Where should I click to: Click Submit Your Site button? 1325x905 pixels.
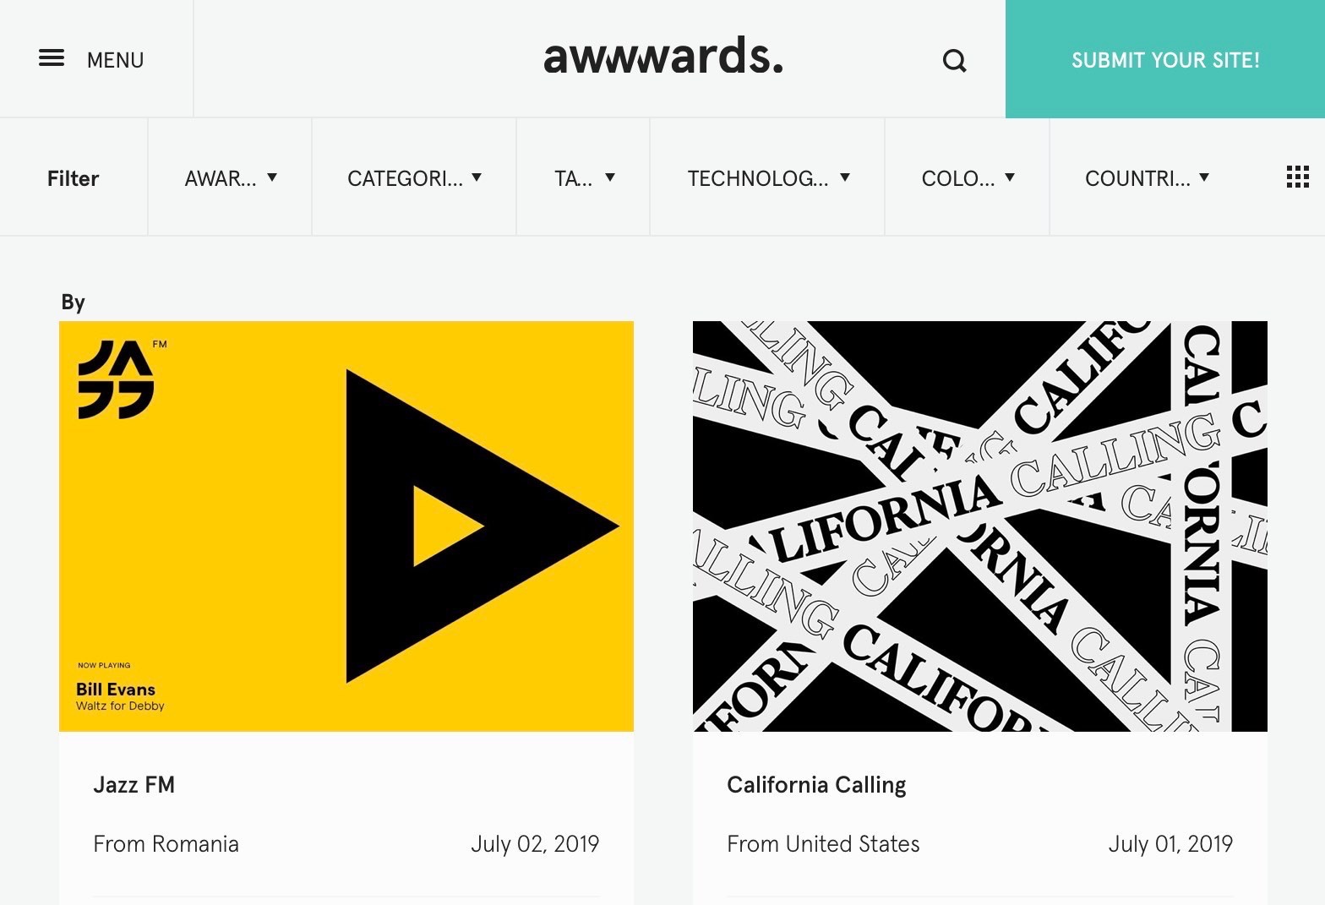1165,59
